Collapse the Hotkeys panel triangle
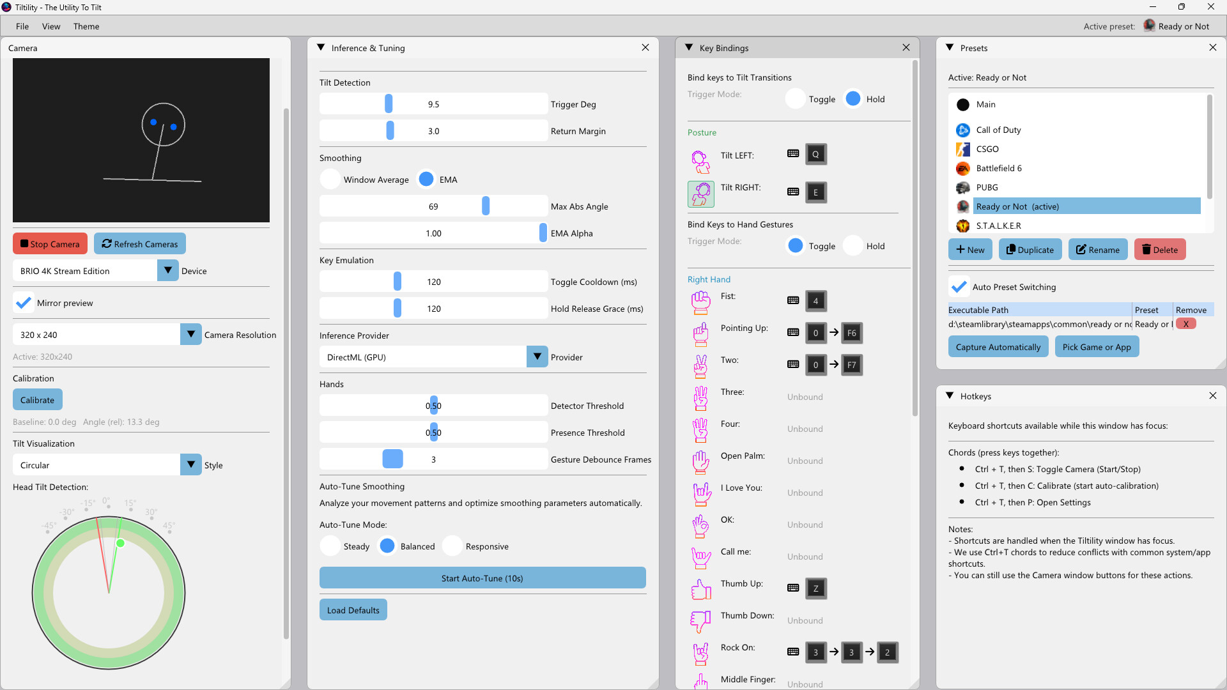 (950, 396)
